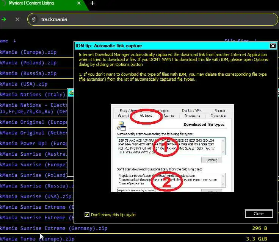The width and height of the screenshot is (279, 242).
Task: Click the Close button in IDM tip
Action: point(259,214)
